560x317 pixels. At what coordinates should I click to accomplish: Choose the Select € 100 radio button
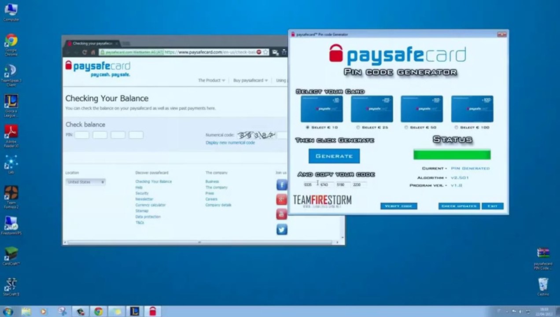point(456,128)
